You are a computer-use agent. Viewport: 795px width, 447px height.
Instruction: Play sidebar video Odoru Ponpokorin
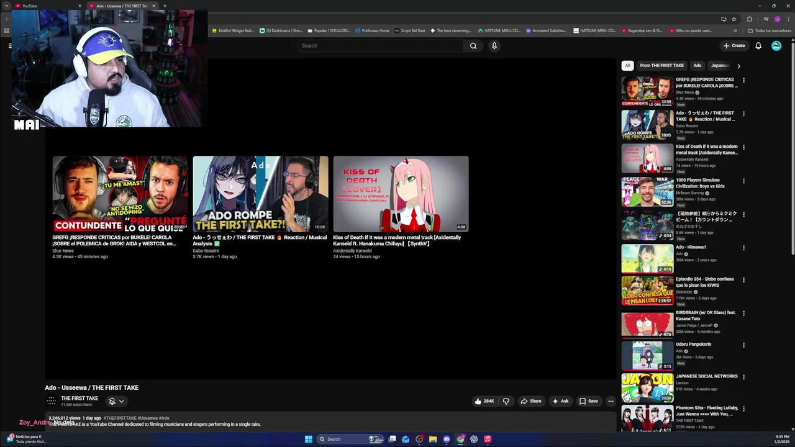[647, 355]
